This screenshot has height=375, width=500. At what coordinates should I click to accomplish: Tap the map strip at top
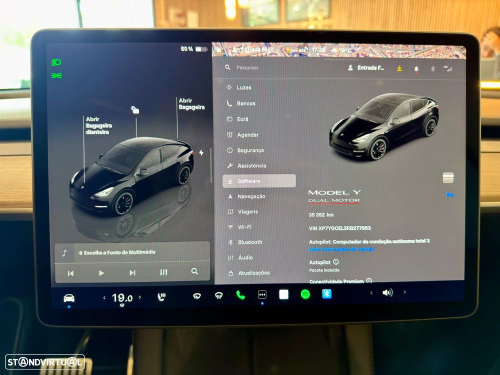tap(338, 50)
